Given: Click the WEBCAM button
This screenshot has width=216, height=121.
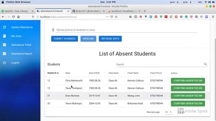Looking at the screenshot, I should click(x=88, y=39).
